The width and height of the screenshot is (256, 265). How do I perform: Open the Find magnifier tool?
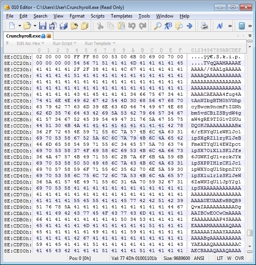[157, 26]
